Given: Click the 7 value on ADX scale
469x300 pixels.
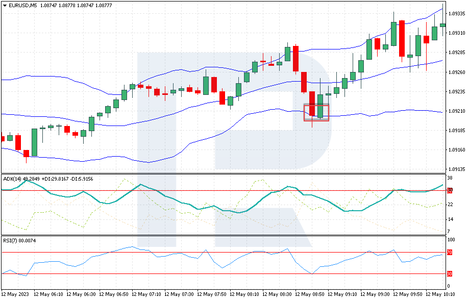Looking at the screenshot, I should pos(449,231).
